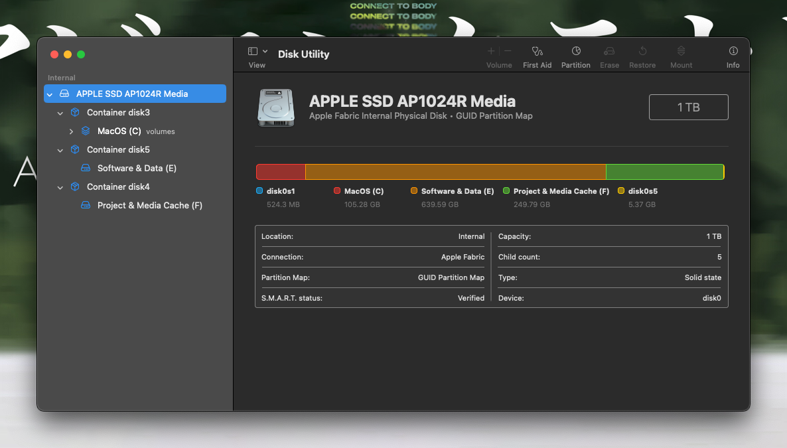Image resolution: width=787 pixels, height=448 pixels.
Task: Open the Partition tool
Action: [575, 56]
